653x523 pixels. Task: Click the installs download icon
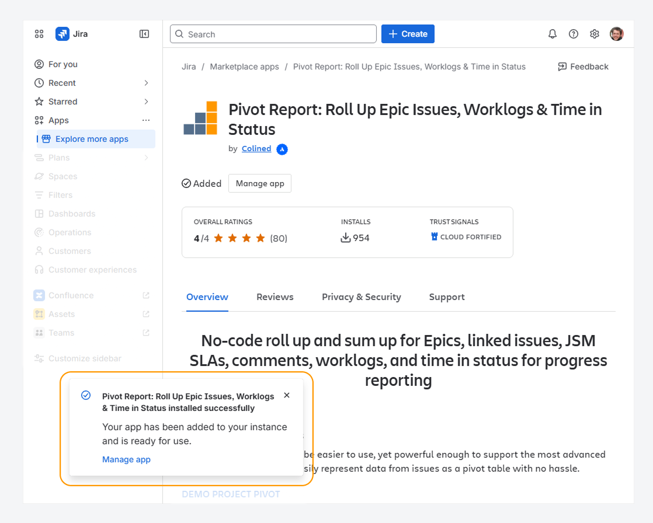(x=346, y=238)
